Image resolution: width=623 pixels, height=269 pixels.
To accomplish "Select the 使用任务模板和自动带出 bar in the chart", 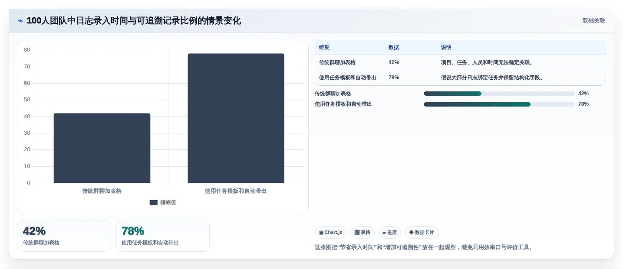I will tap(236, 118).
